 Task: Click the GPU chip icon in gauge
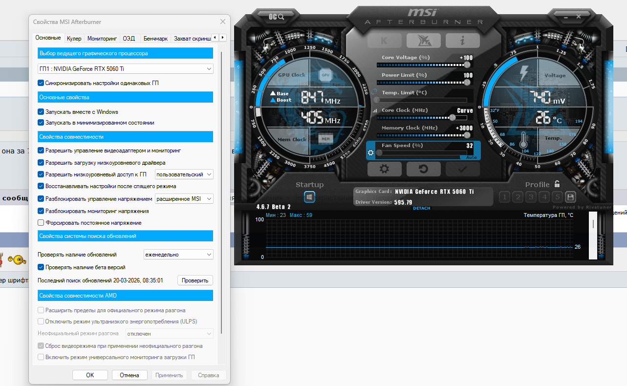[x=325, y=75]
